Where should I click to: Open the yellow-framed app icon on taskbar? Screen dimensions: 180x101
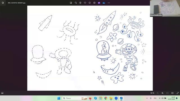pyautogui.click(x=101, y=98)
